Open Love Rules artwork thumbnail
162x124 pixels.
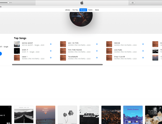coord(109,51)
